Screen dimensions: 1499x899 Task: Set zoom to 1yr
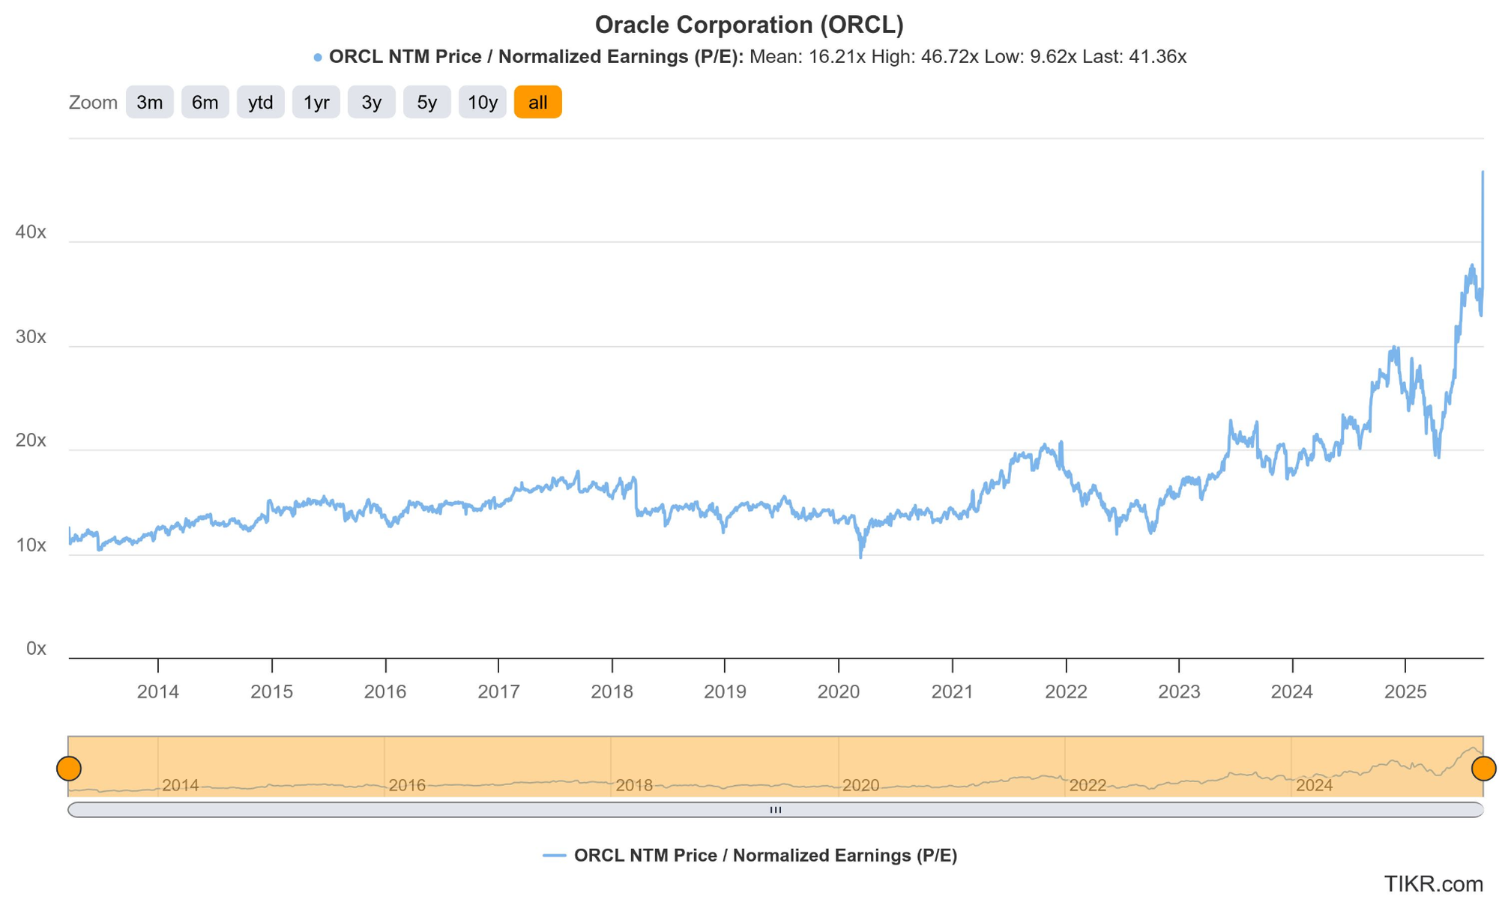click(316, 103)
